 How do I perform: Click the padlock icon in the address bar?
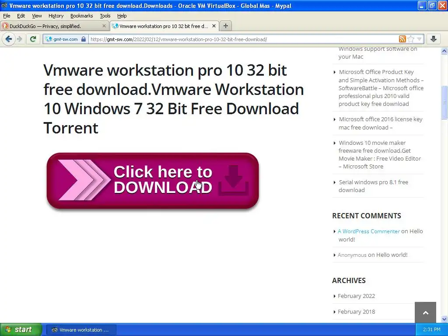pos(84,39)
